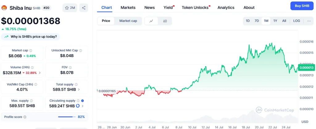Click the 0.000016 label on price axis
Image resolution: width=316 pixels, height=129 pixels.
pos(306,42)
